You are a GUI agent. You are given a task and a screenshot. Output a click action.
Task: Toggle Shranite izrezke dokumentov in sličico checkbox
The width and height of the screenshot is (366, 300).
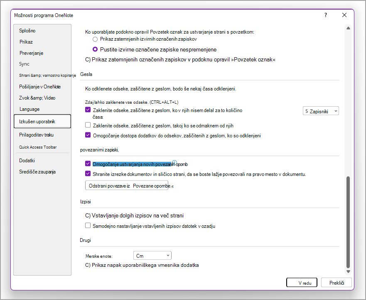(x=88, y=174)
